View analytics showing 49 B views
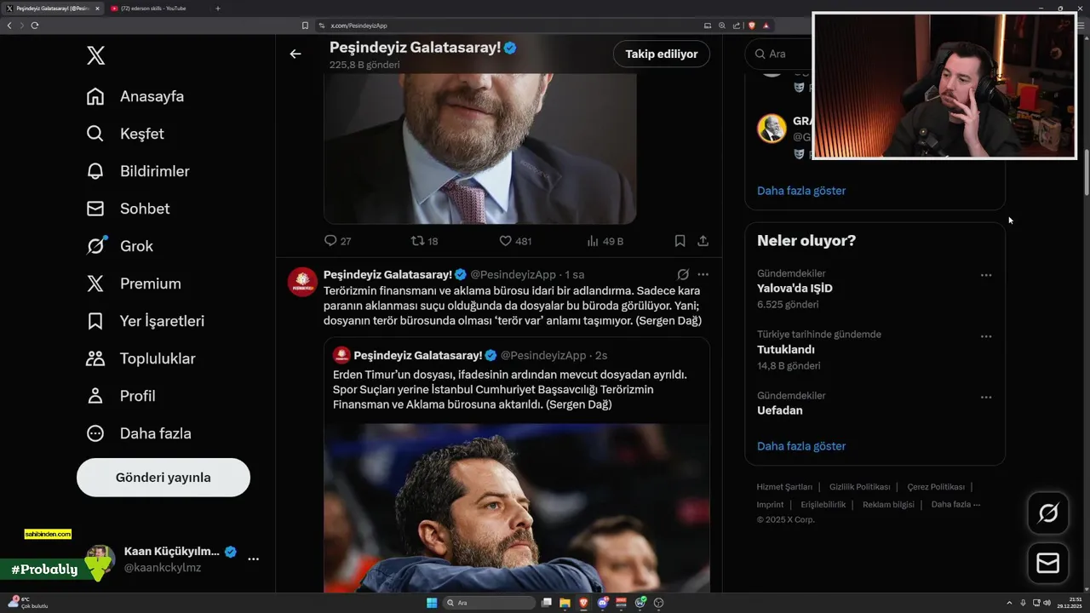 605,241
